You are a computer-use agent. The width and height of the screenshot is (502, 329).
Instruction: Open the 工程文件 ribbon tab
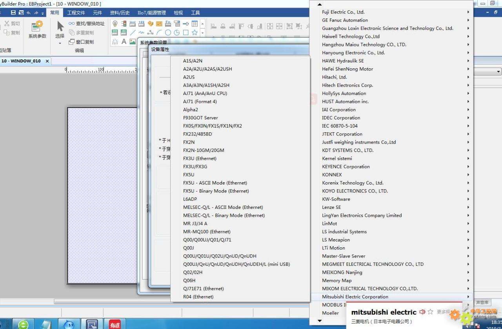(x=76, y=13)
